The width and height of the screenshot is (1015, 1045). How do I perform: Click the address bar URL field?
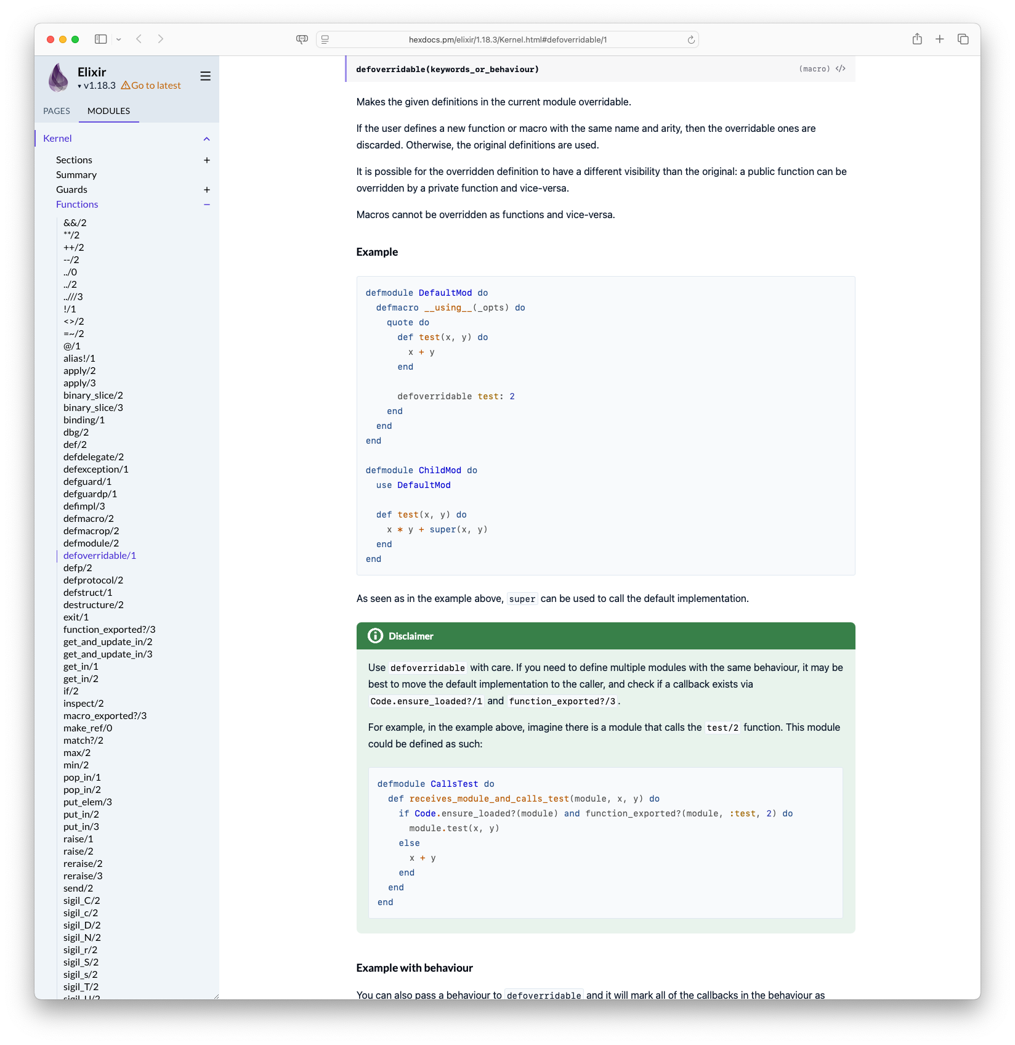(x=507, y=39)
